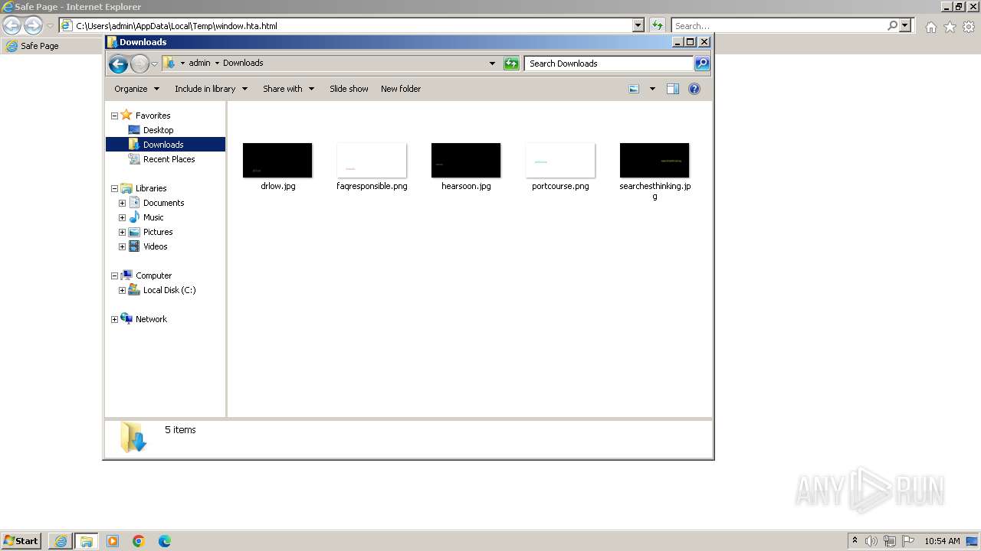This screenshot has width=981, height=551.
Task: Select Downloads in Favorites
Action: (163, 145)
